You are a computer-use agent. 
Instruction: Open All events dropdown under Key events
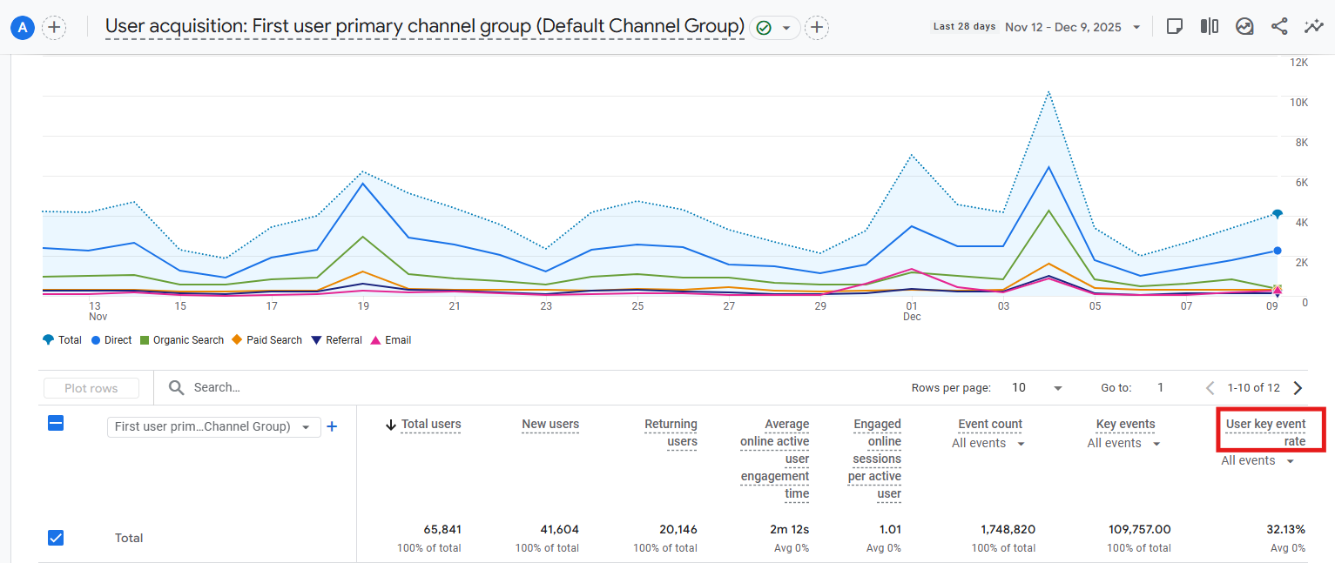(x=1123, y=444)
